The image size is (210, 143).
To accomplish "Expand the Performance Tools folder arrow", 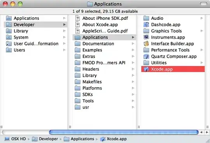I will [202, 50].
